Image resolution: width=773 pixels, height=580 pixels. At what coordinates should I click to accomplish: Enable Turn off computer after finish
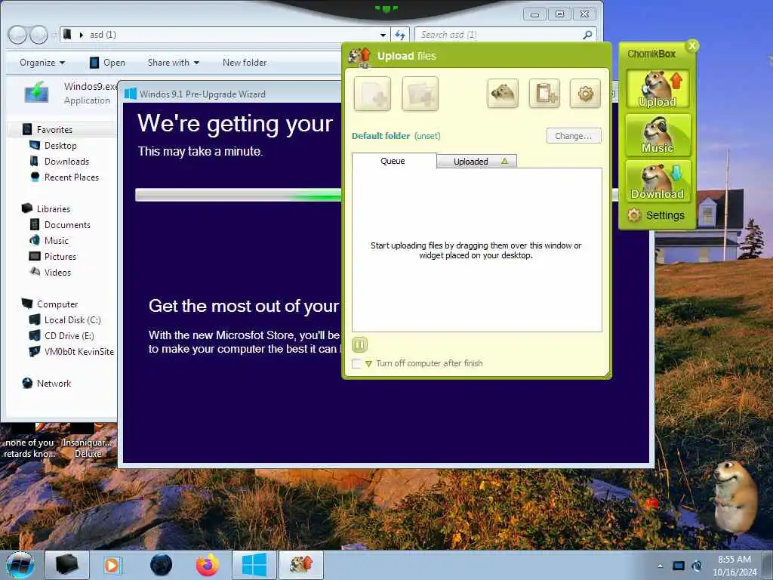coord(356,364)
